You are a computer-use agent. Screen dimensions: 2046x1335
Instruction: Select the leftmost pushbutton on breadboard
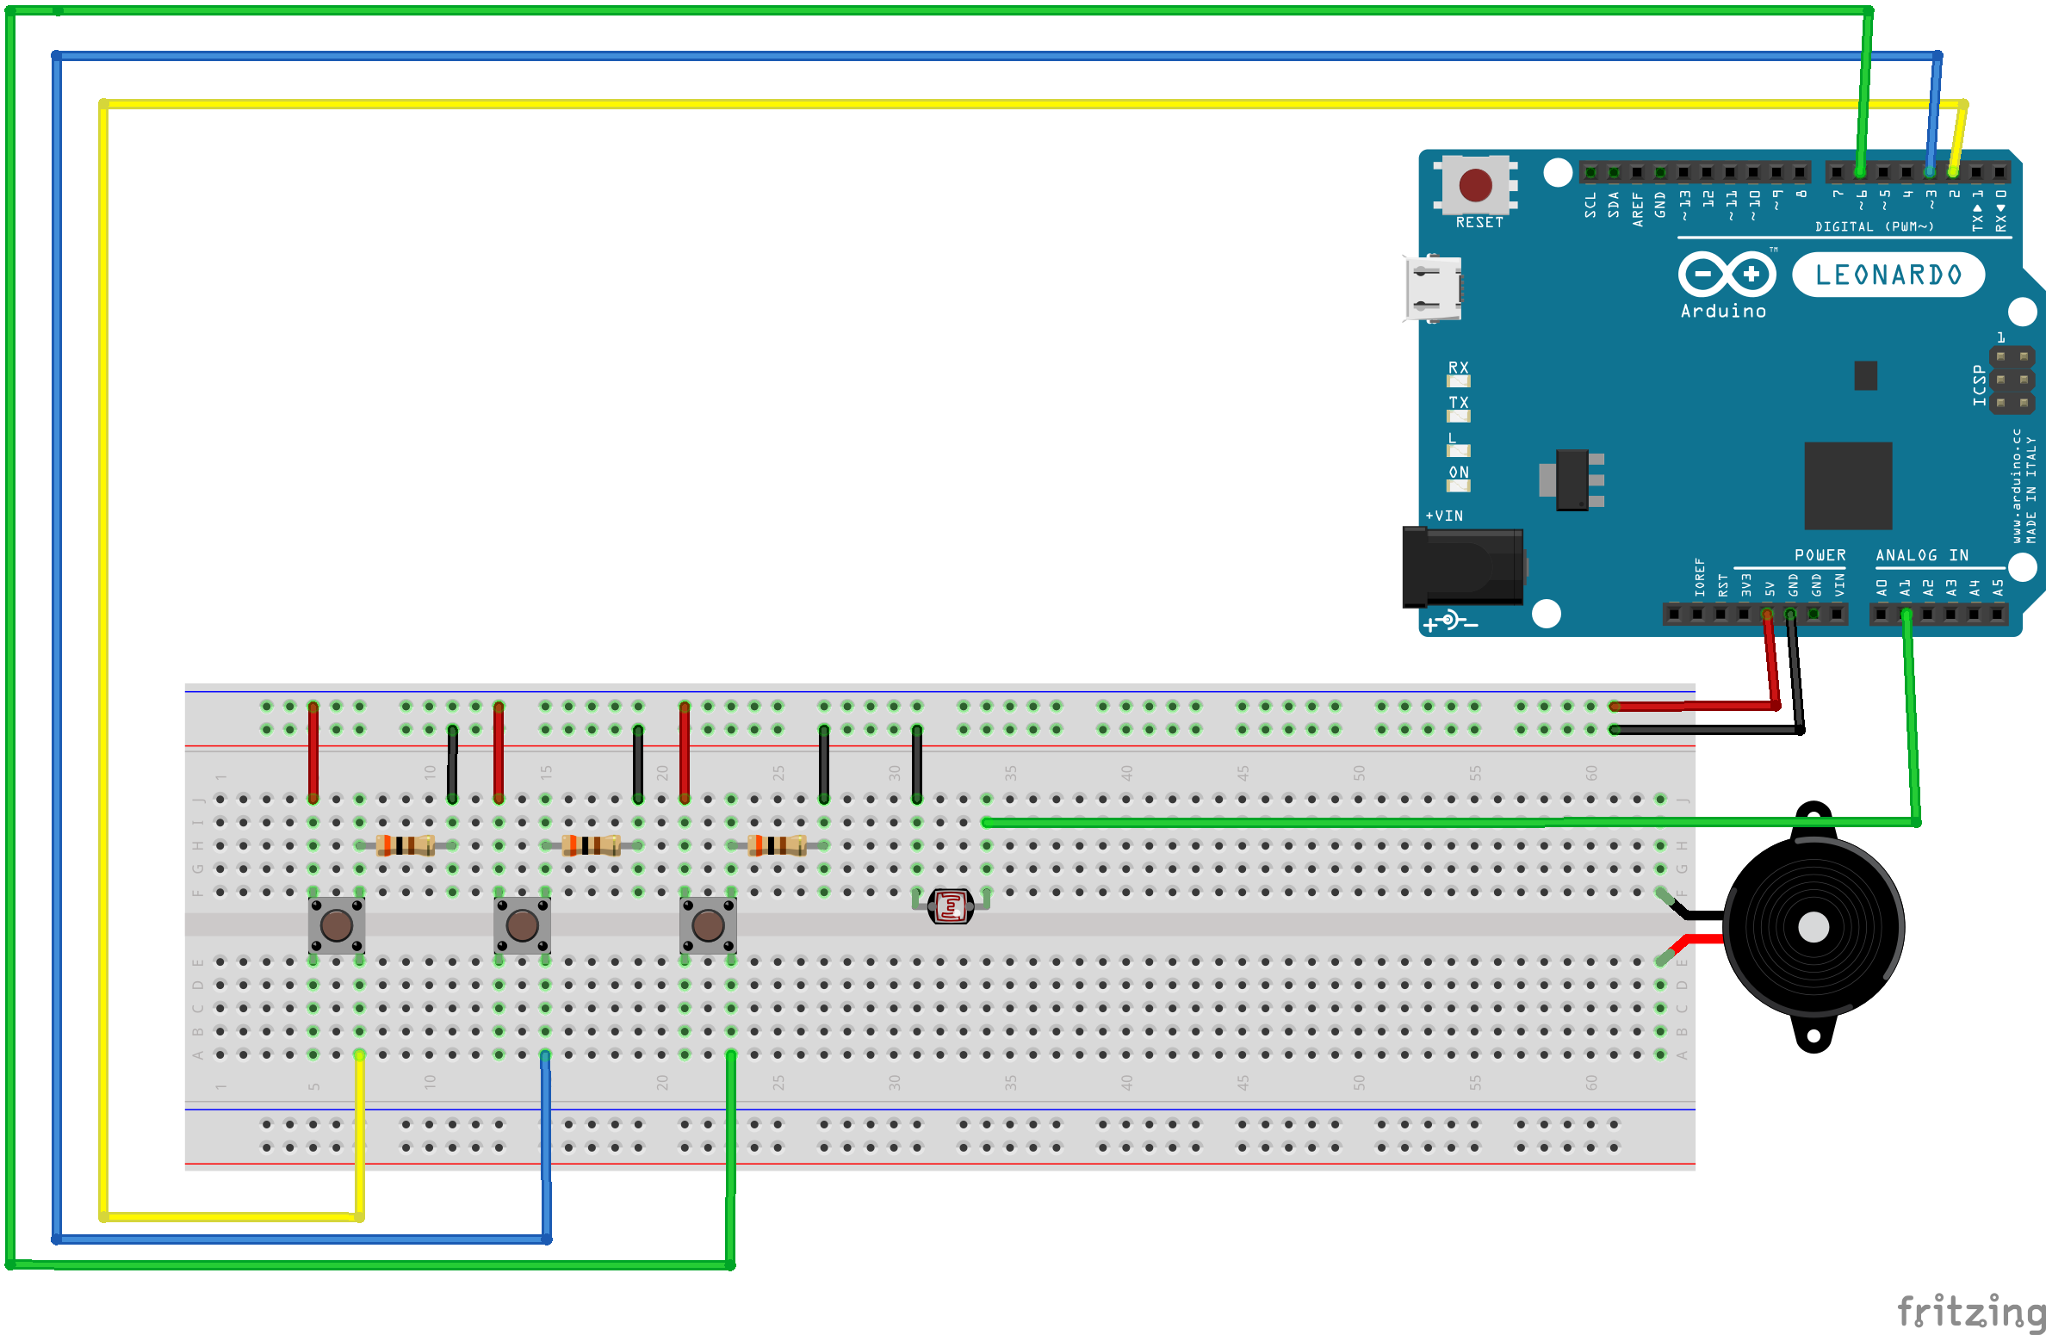(337, 925)
